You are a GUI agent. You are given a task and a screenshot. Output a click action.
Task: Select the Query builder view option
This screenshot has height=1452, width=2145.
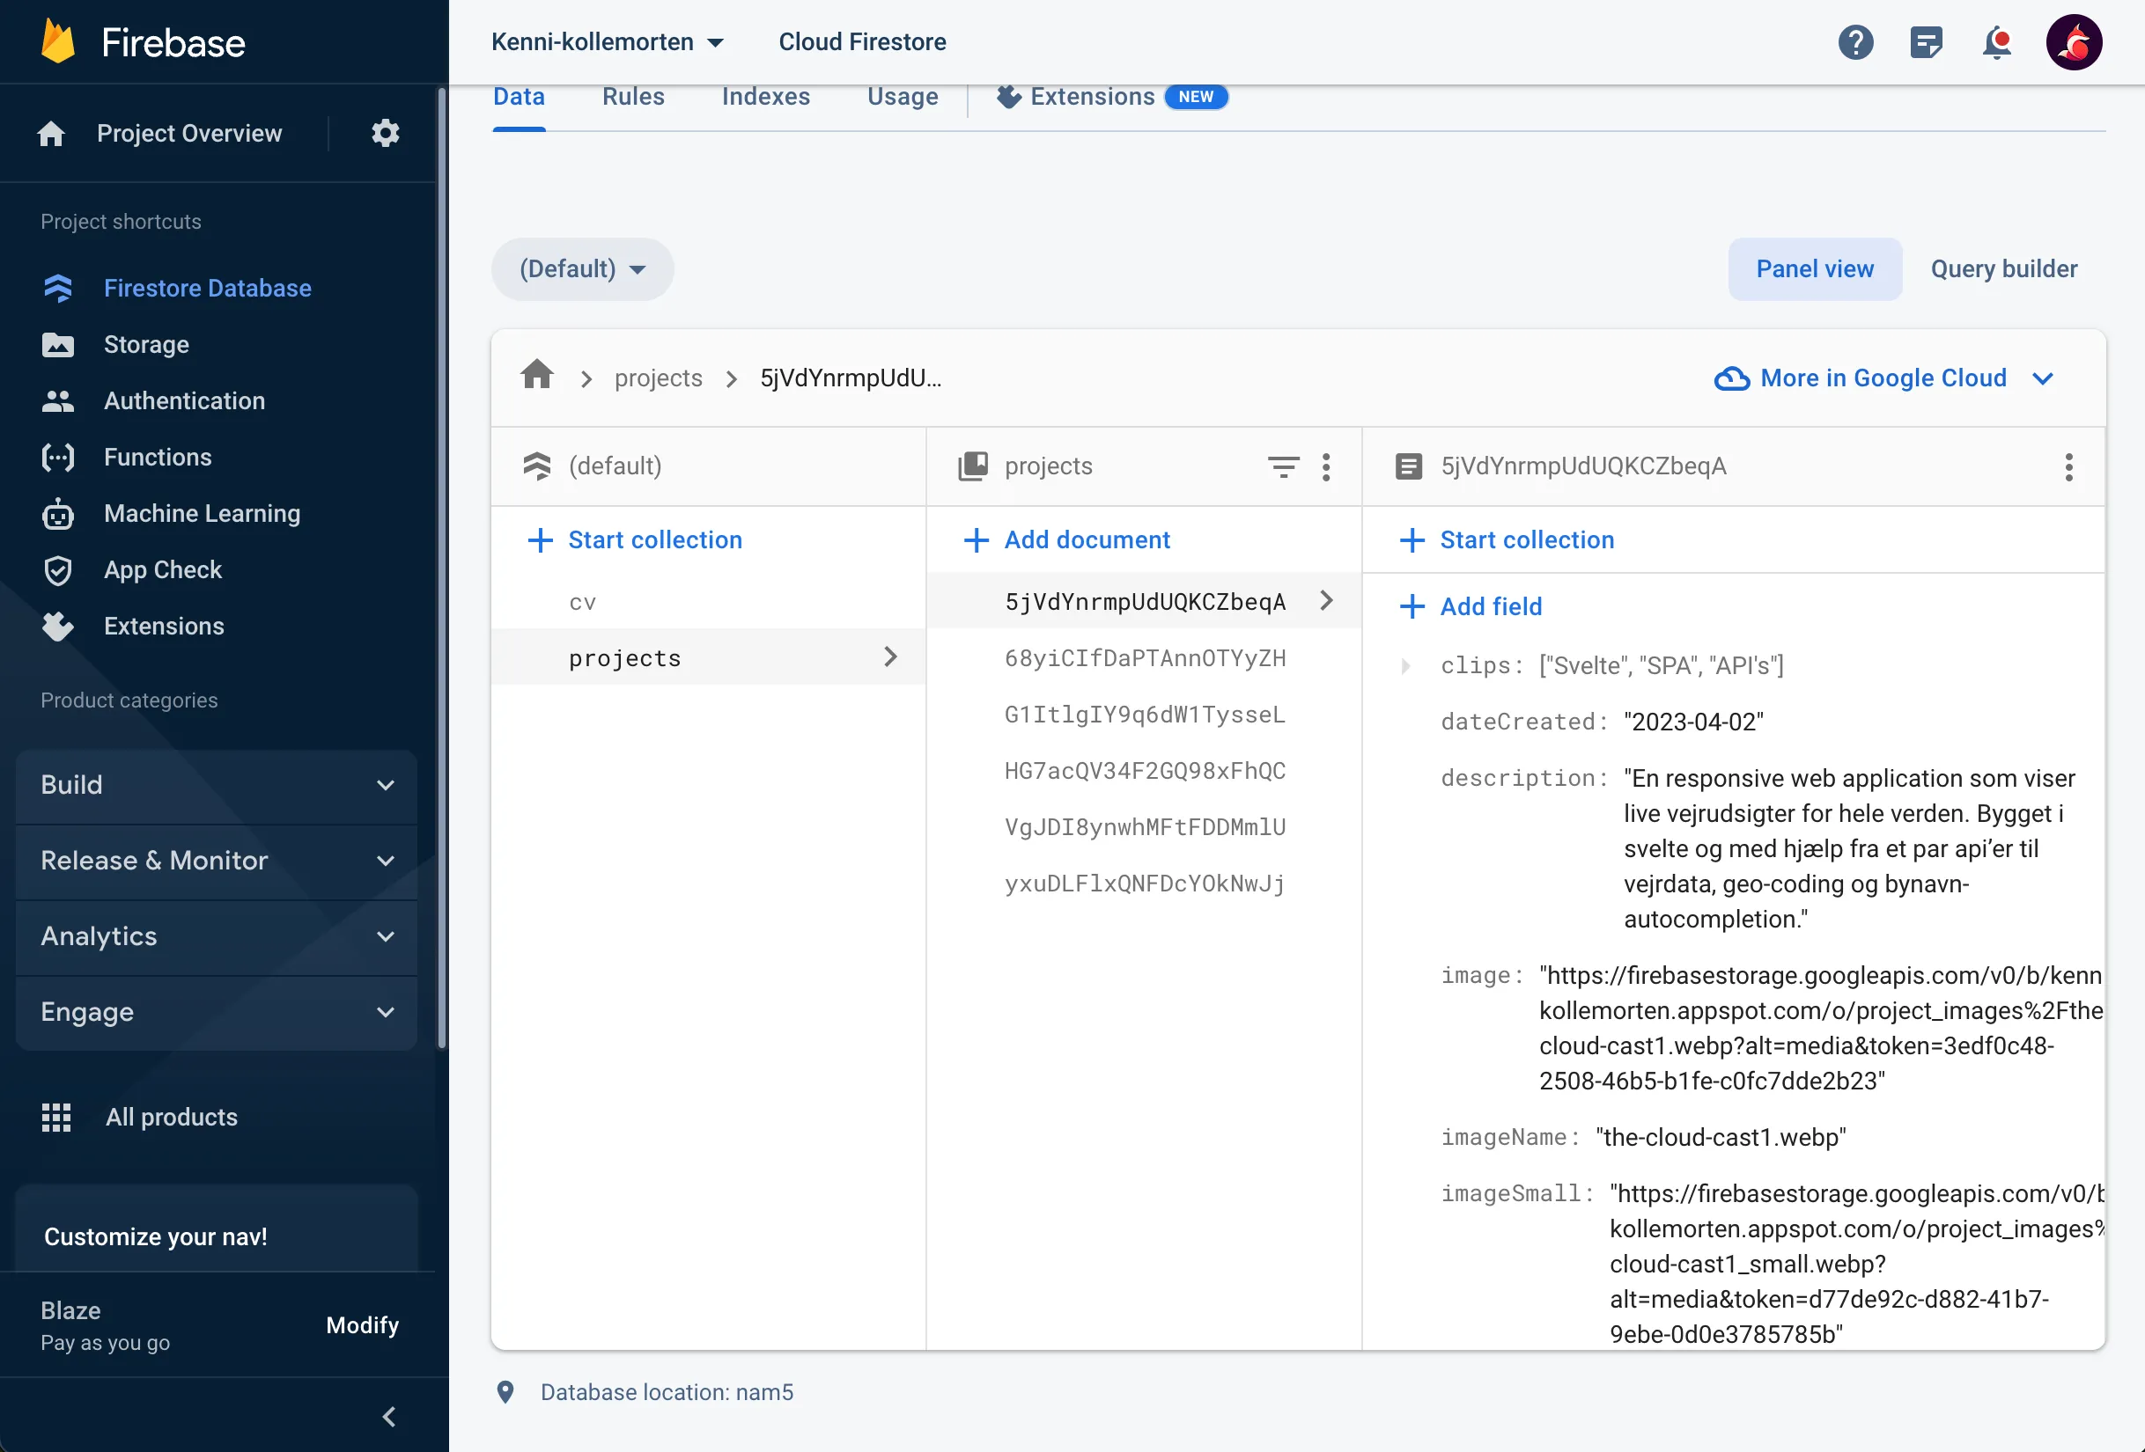(x=2004, y=269)
